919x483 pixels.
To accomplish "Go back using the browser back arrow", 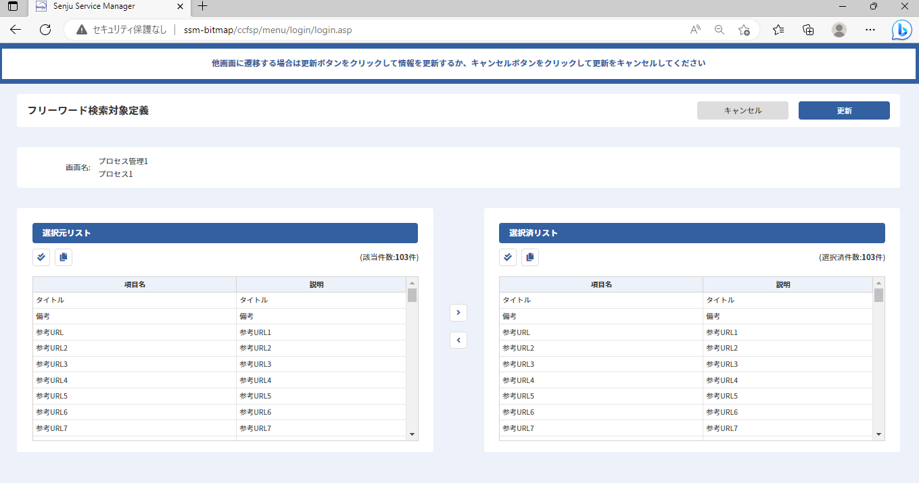I will (16, 30).
